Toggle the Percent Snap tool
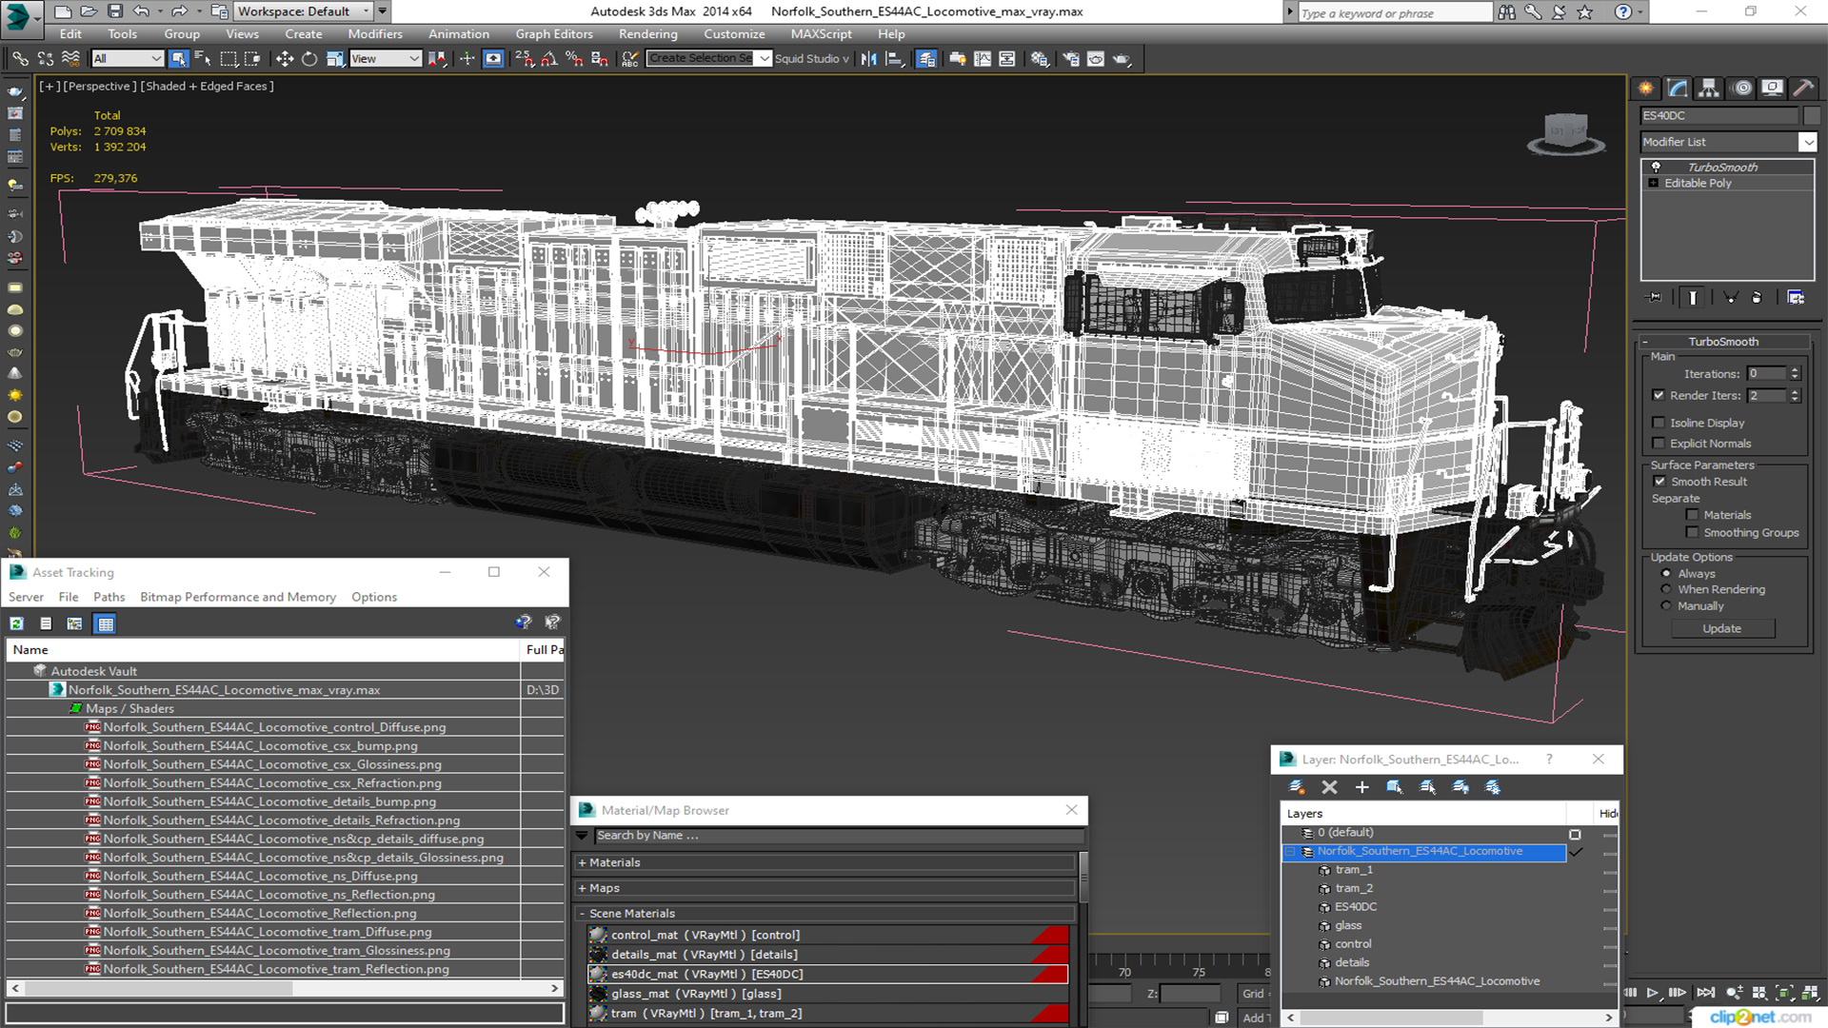Screen dimensions: 1828x1028 573,59
